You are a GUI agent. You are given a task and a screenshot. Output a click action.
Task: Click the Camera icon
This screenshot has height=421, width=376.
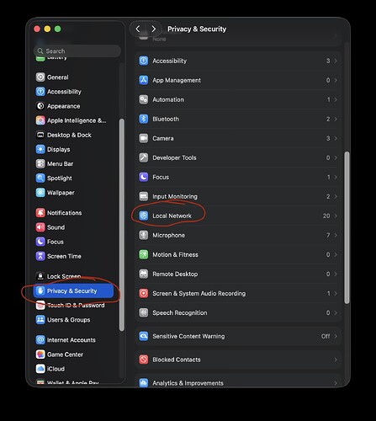(144, 138)
